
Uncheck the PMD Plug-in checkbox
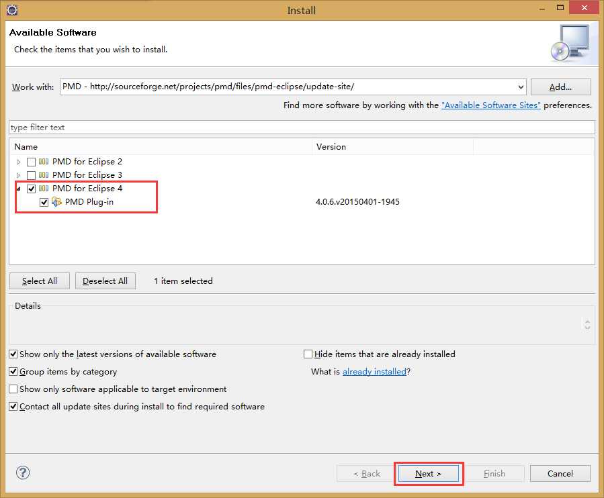44,202
